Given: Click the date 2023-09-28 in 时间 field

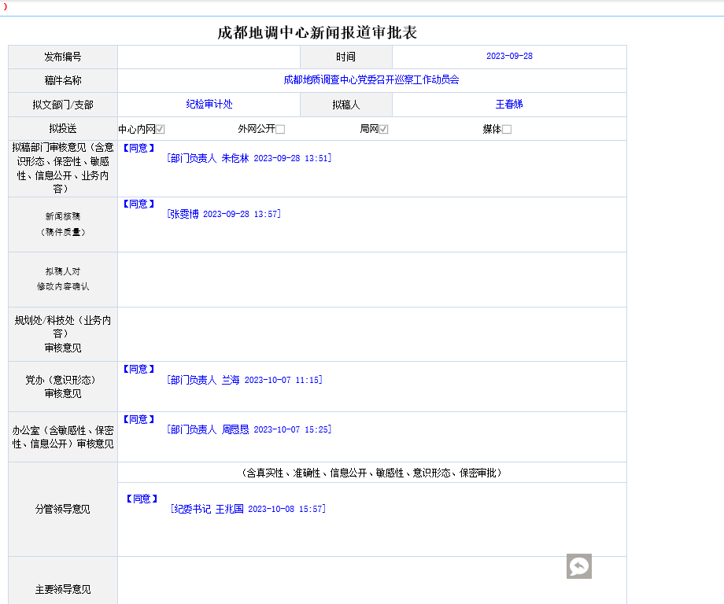Looking at the screenshot, I should pos(509,57).
